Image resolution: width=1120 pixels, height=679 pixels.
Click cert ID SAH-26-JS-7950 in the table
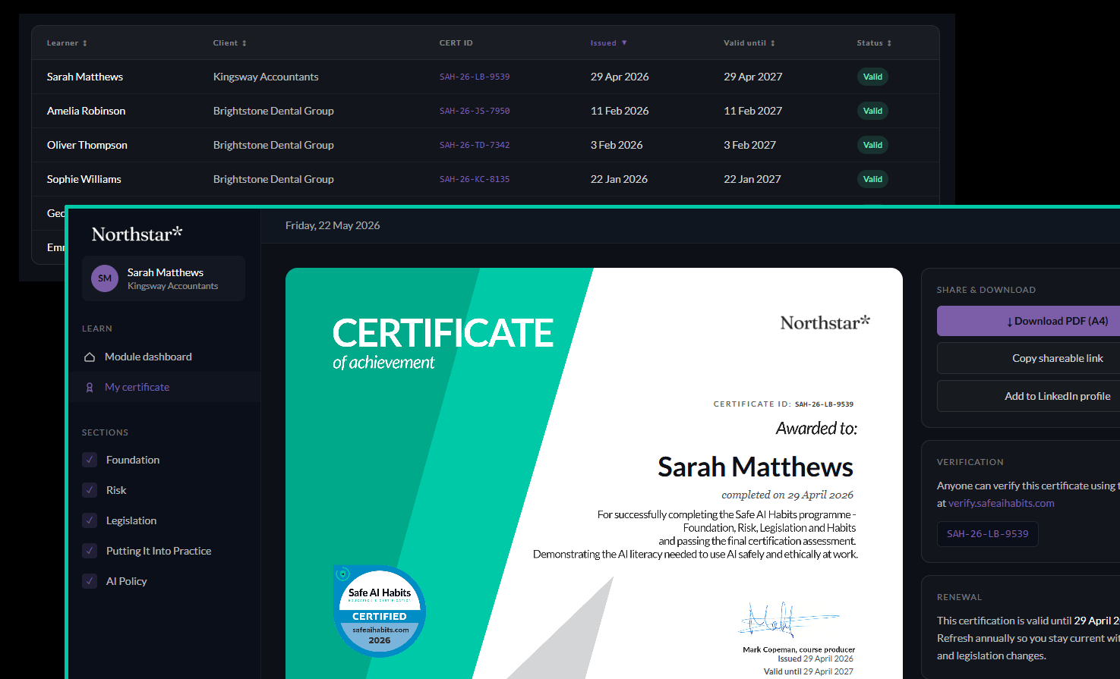[475, 111]
